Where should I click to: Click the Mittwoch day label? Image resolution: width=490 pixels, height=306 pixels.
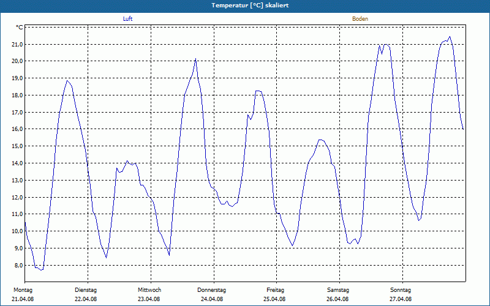(x=149, y=290)
